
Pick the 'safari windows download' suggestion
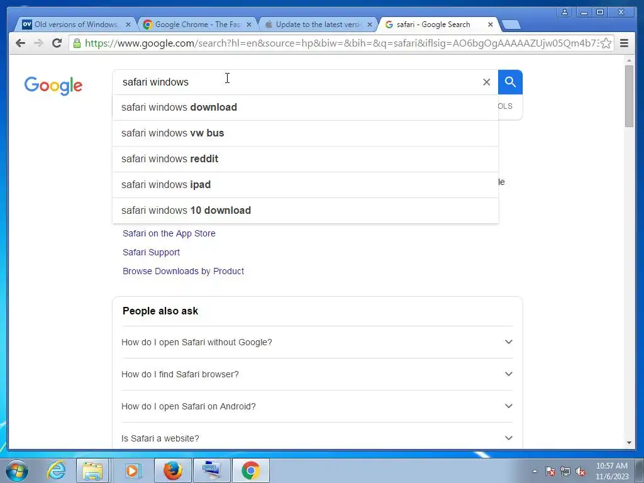305,108
